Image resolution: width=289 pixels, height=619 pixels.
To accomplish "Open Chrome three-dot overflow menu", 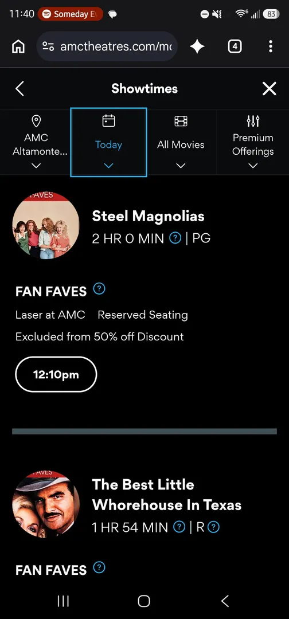I will (x=271, y=46).
